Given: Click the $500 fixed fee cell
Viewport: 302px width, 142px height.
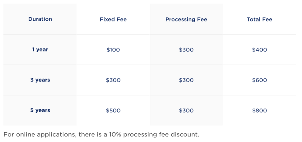Looking at the screenshot, I should coord(113,110).
